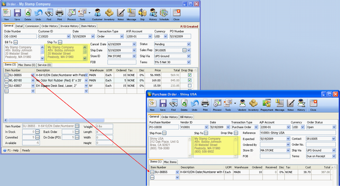Image resolution: width=340 pixels, height=186 pixels.
Task: Click horizontal scrollbar in Order items grid
Action: tap(56, 120)
